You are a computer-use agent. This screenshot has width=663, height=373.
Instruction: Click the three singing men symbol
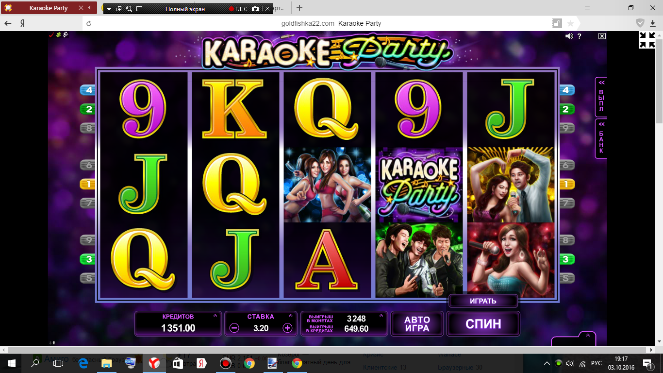[419, 260]
